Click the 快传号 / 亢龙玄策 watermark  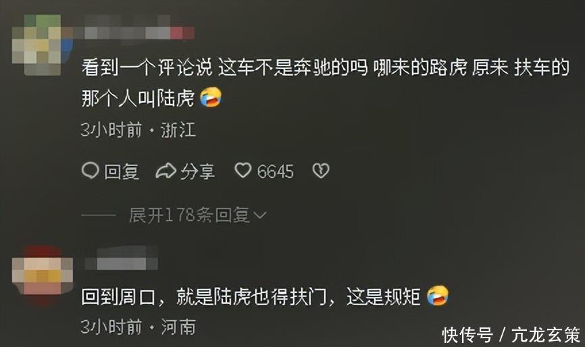click(511, 335)
